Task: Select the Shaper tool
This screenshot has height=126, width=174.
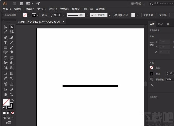Action: [6, 52]
